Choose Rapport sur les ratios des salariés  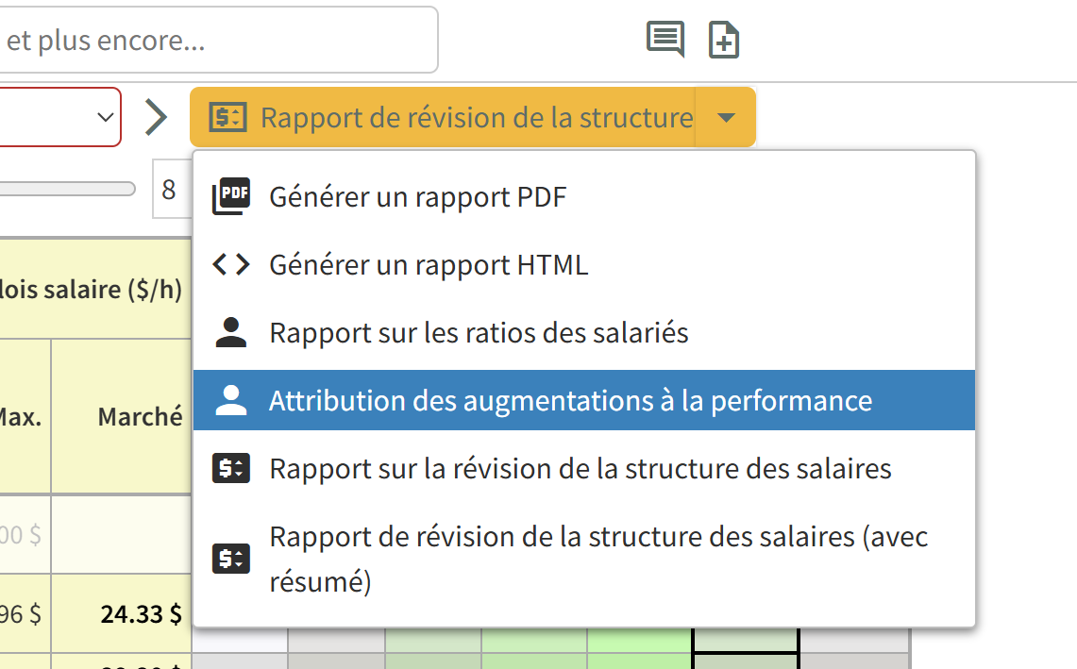click(584, 333)
